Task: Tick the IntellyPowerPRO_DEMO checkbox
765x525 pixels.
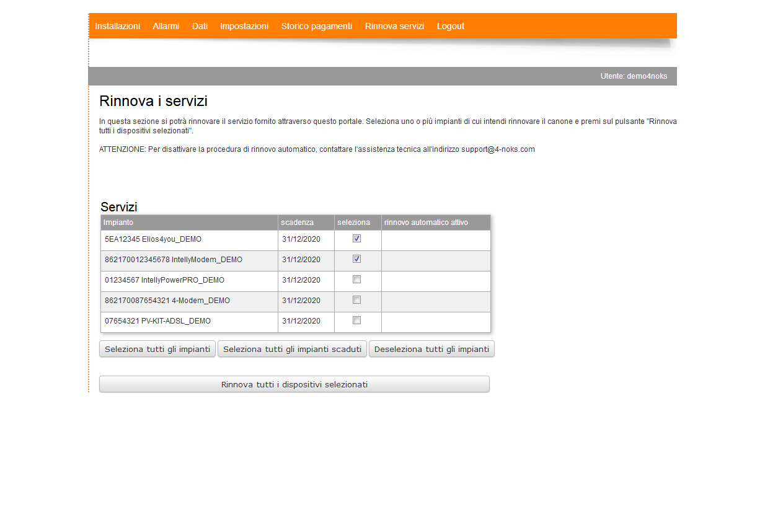Action: click(356, 280)
